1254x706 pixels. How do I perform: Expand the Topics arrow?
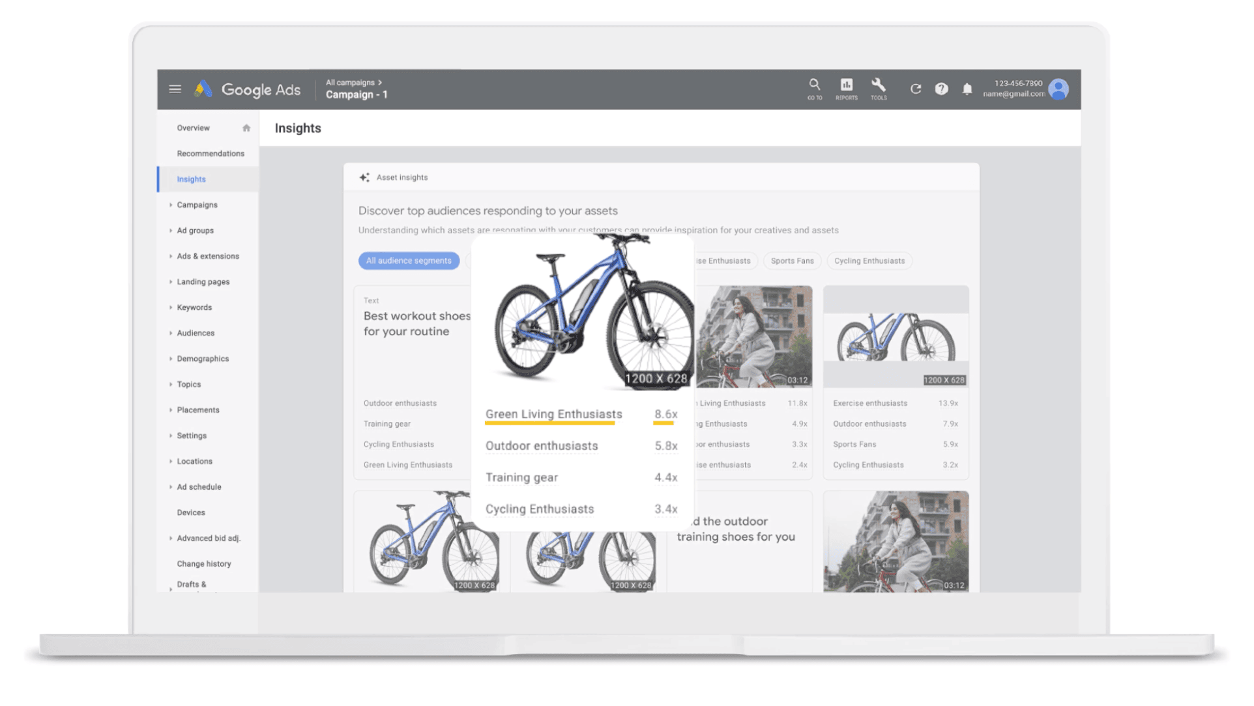[171, 384]
